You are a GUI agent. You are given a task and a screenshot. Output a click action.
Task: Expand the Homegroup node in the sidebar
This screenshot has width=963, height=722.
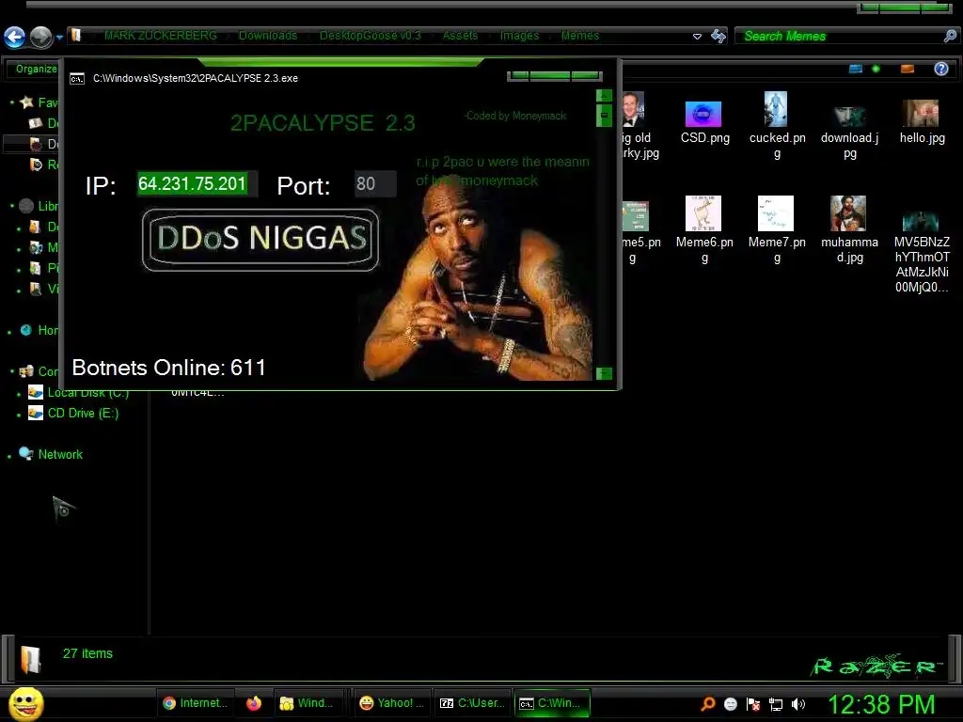(x=9, y=333)
